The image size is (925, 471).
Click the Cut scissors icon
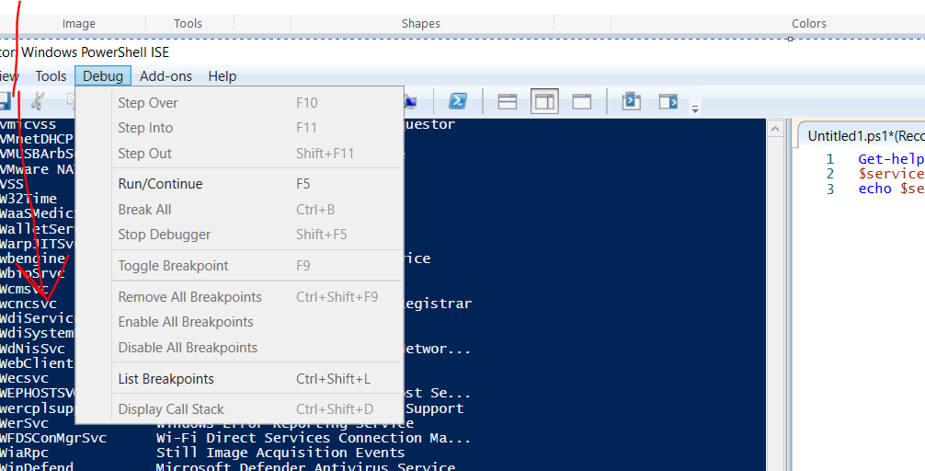[x=37, y=101]
